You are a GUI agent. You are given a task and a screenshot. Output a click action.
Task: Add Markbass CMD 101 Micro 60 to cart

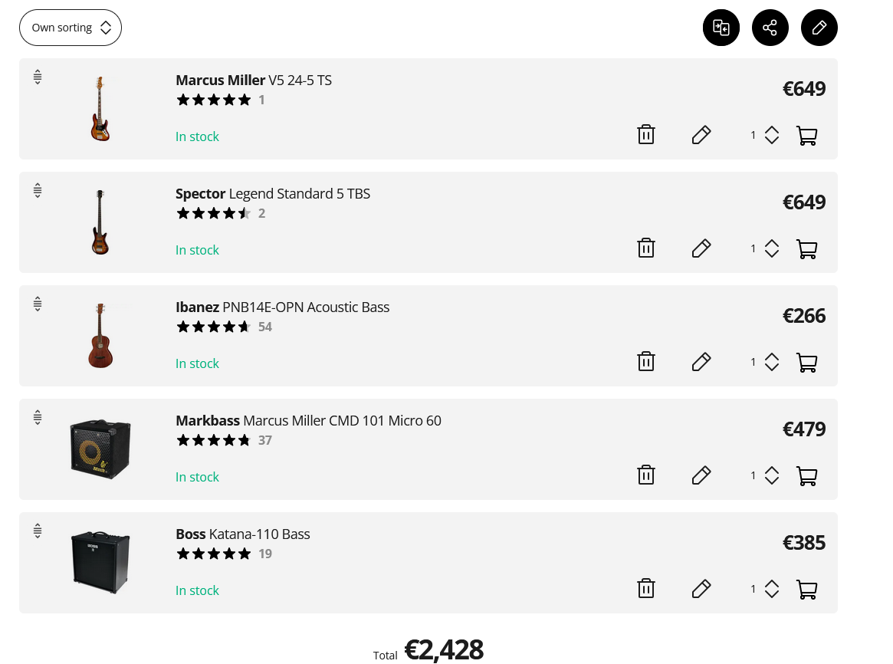[x=806, y=475]
